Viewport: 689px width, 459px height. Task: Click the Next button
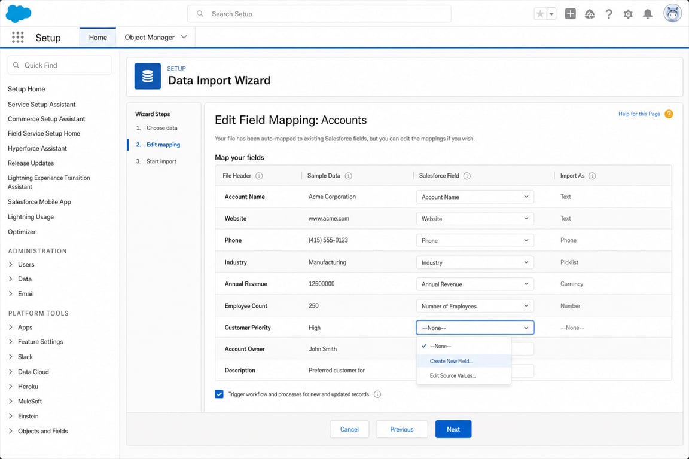coord(453,429)
